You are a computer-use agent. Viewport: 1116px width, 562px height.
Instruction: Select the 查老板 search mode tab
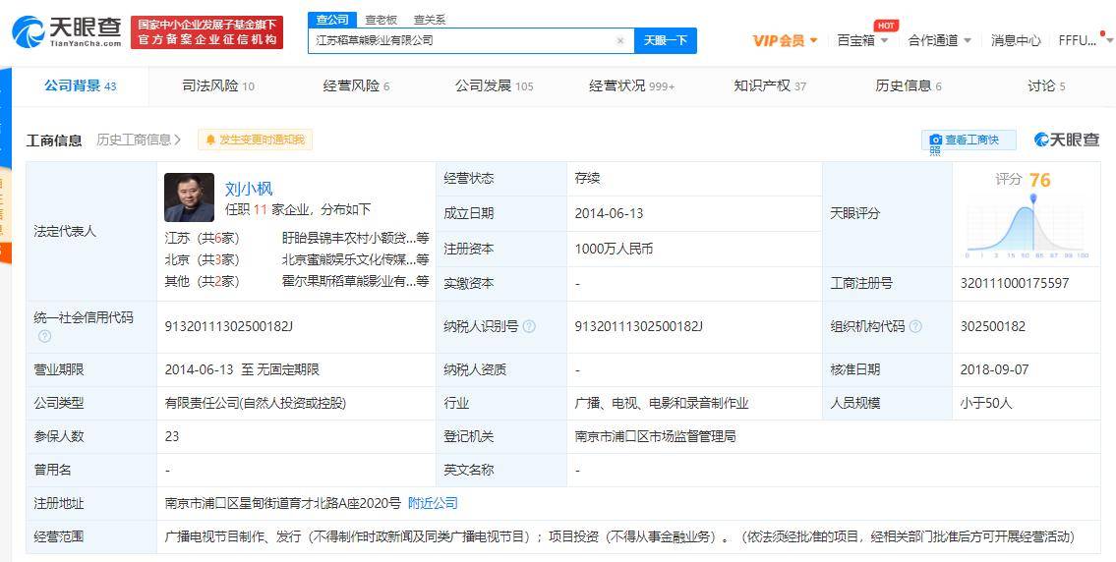pyautogui.click(x=381, y=20)
